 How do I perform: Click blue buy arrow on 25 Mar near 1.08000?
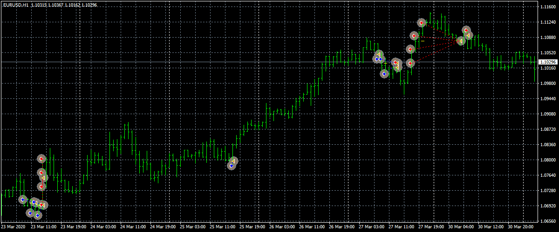point(231,165)
